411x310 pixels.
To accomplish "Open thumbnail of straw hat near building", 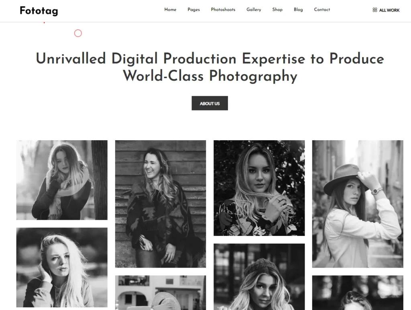I will coord(161,293).
